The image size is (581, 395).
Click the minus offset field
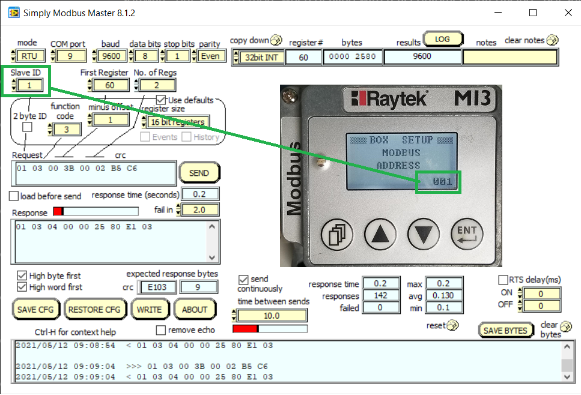111,120
